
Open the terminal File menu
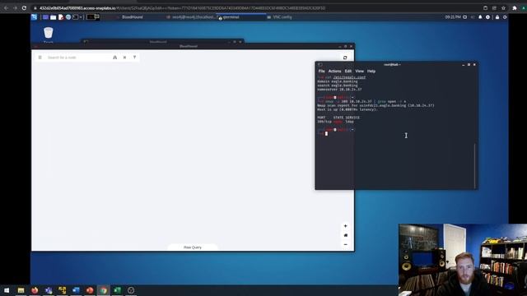(322, 72)
